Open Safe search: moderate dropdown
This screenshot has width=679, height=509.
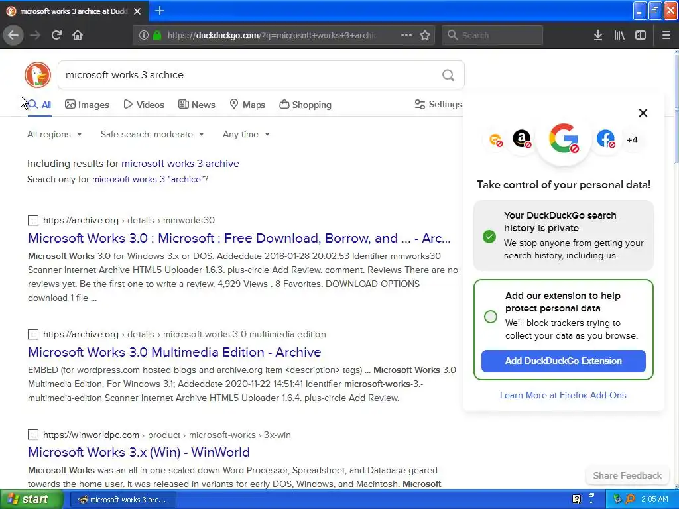(x=152, y=134)
